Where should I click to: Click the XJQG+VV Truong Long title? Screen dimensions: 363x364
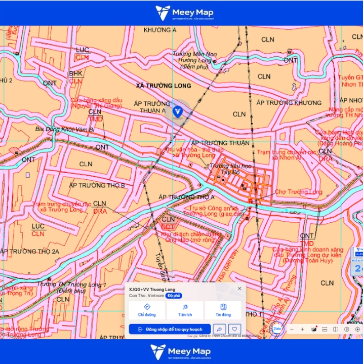pyautogui.click(x=152, y=290)
